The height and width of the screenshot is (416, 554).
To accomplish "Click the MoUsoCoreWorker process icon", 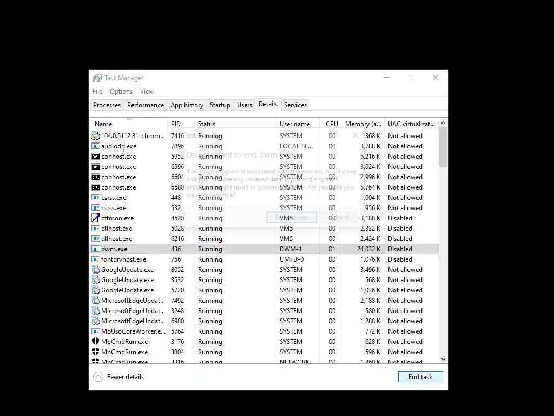I will [x=95, y=331].
